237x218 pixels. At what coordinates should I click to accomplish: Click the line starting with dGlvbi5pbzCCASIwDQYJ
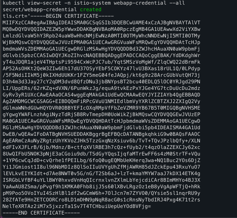click(102, 56)
